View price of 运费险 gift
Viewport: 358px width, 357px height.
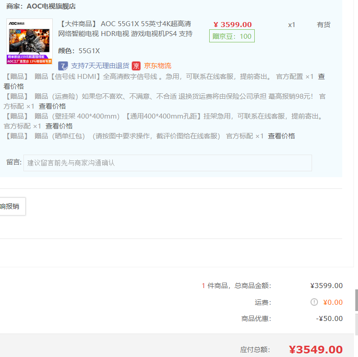click(x=52, y=106)
